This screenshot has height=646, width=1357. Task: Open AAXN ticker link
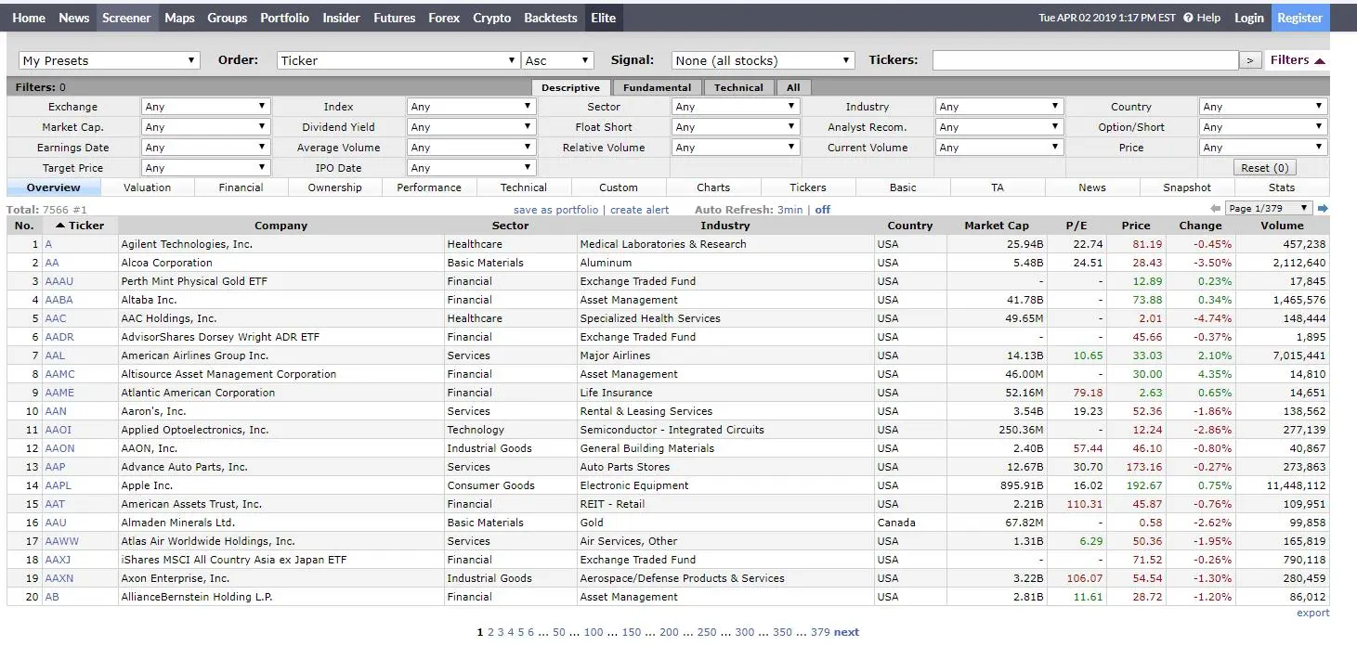[x=59, y=578]
